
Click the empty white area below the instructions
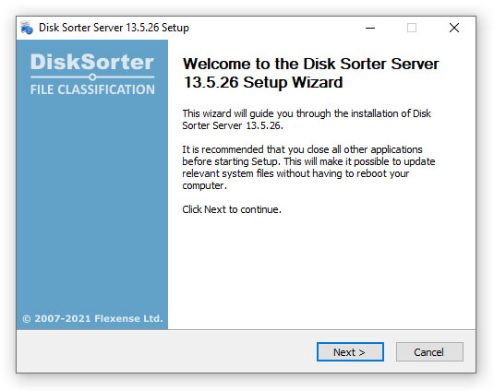[x=321, y=270]
